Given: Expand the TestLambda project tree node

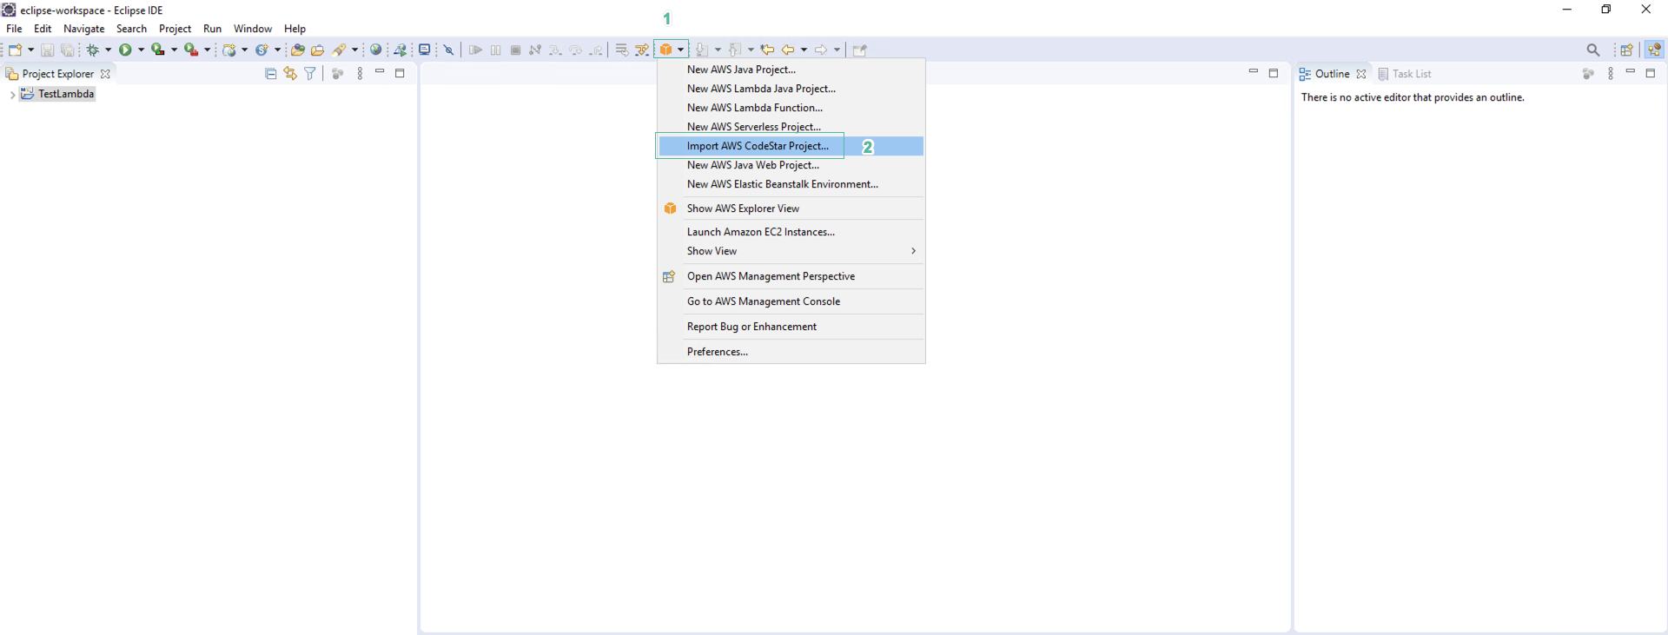Looking at the screenshot, I should pos(12,95).
